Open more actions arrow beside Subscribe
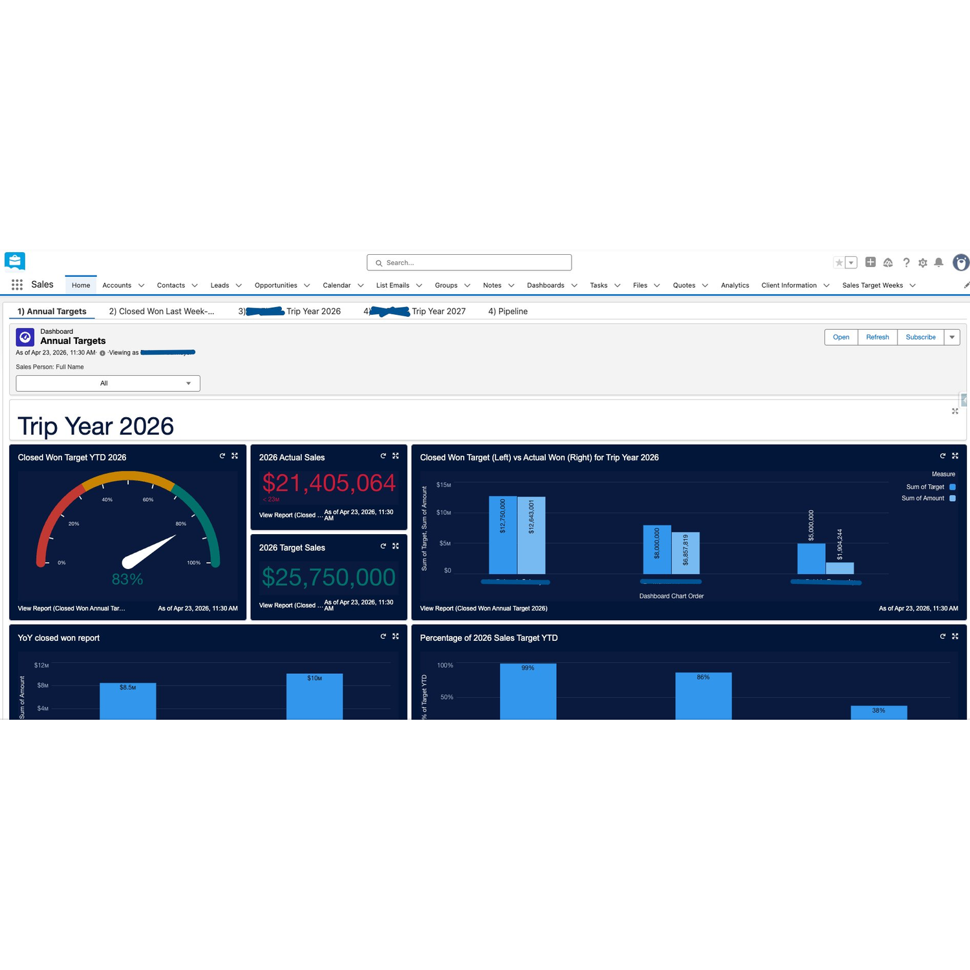The image size is (970, 970). coord(952,337)
